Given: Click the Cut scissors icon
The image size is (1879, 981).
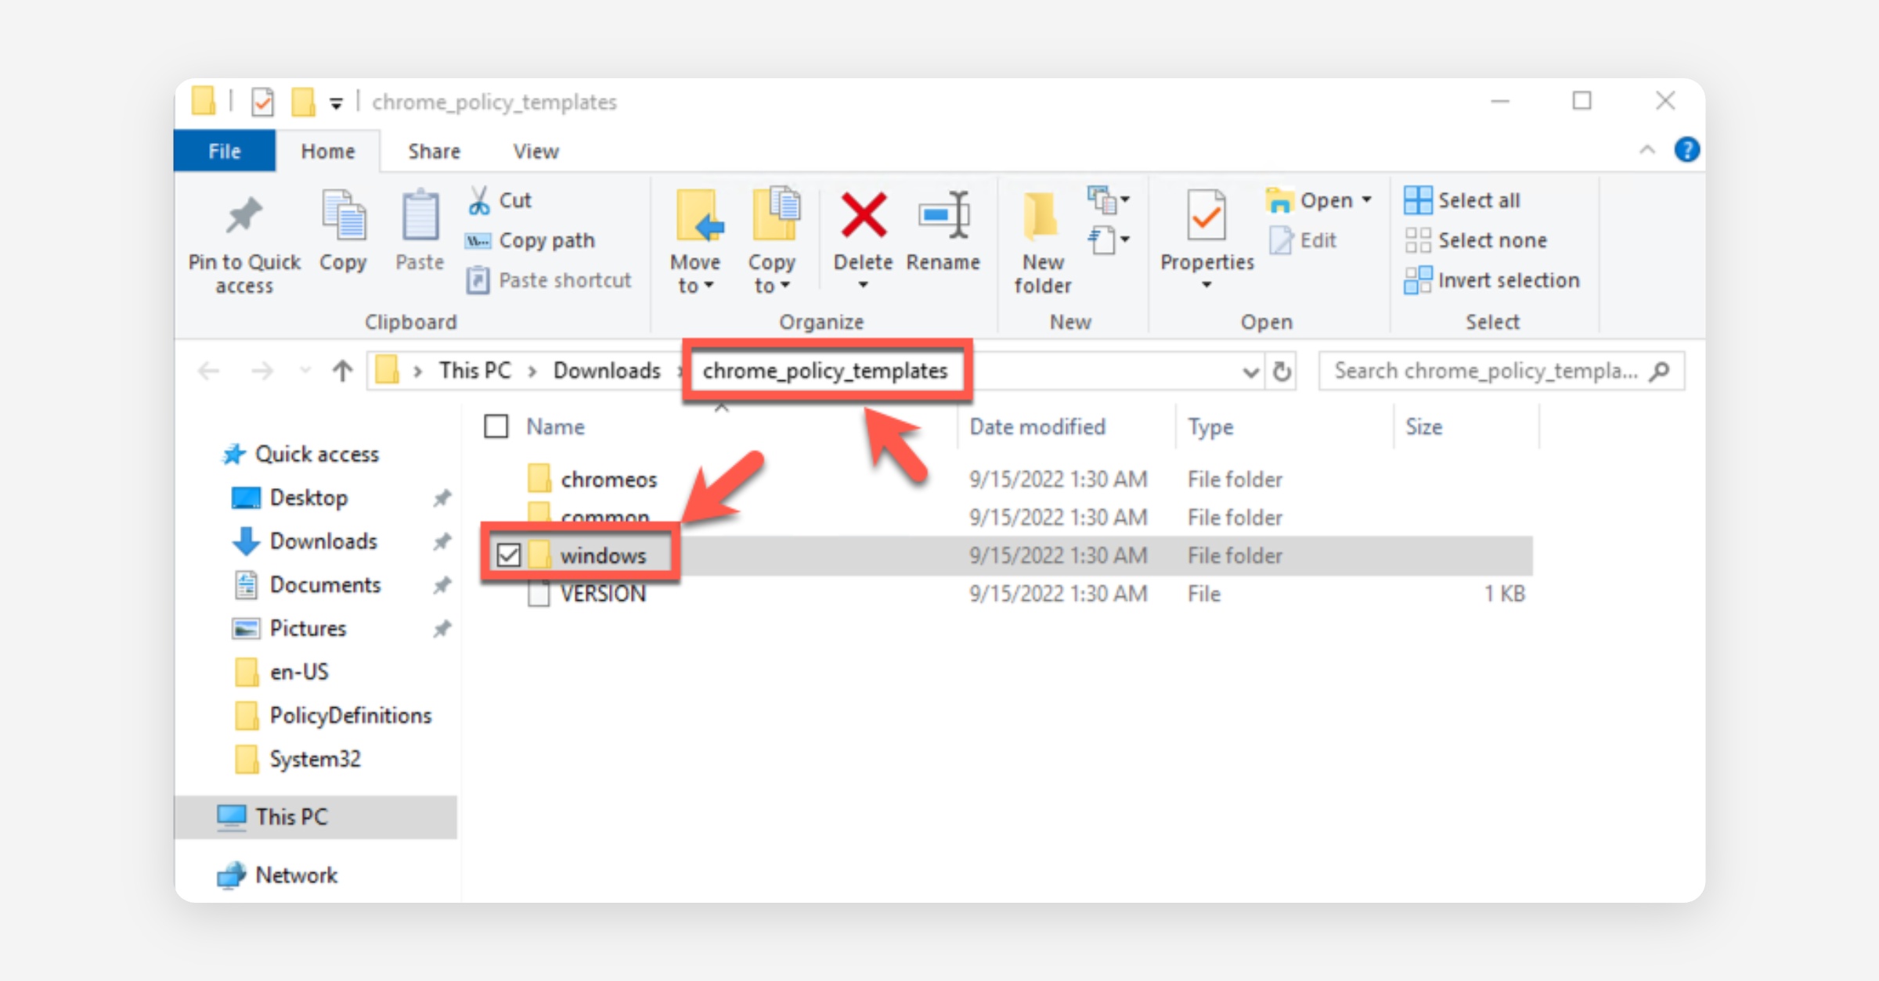Looking at the screenshot, I should 478,200.
